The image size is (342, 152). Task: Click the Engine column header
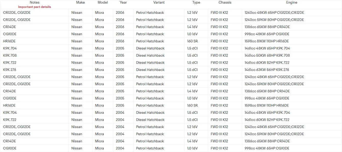click(x=292, y=2)
